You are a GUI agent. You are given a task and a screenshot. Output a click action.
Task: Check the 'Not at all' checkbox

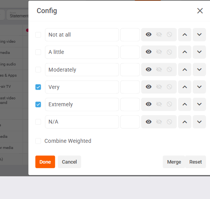coord(38,35)
